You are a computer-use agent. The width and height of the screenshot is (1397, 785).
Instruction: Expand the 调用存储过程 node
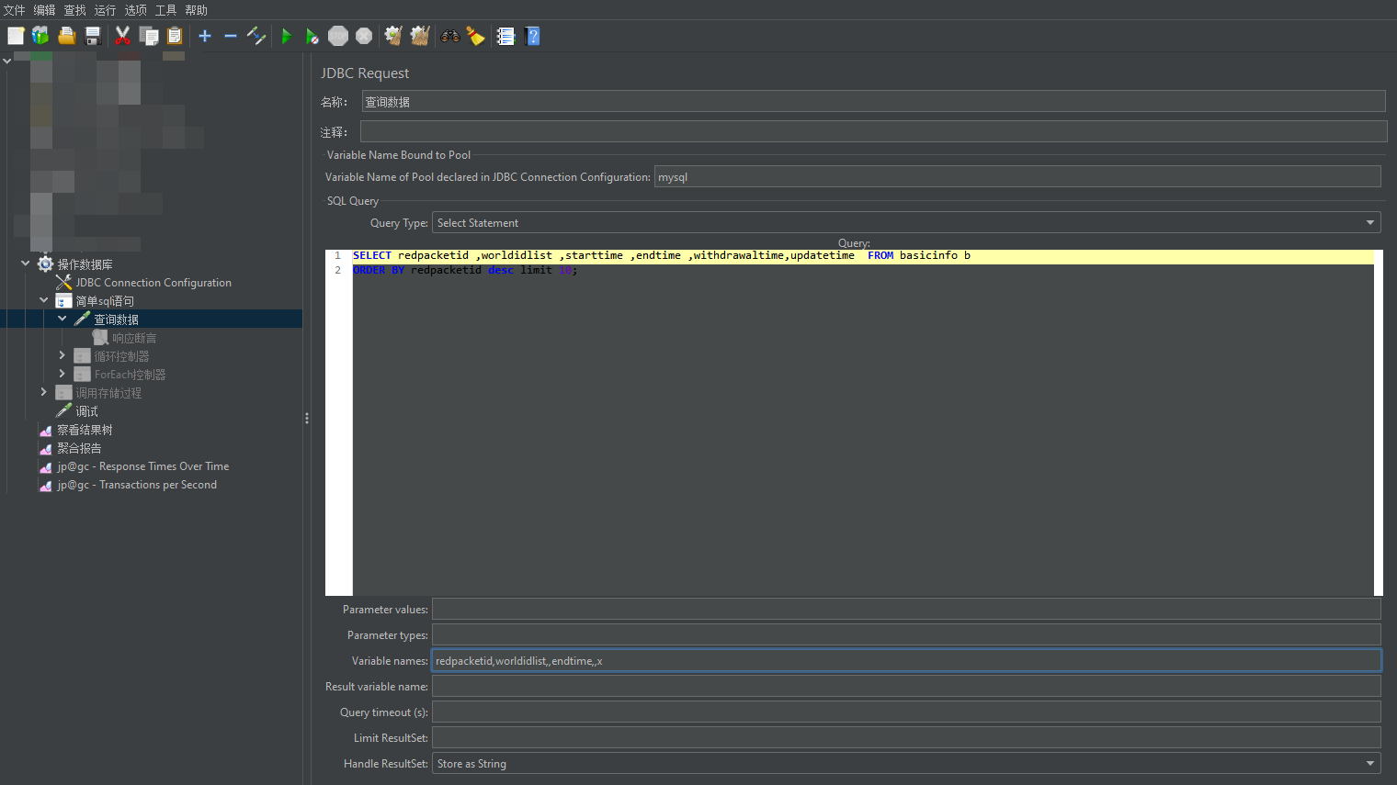pyautogui.click(x=43, y=392)
